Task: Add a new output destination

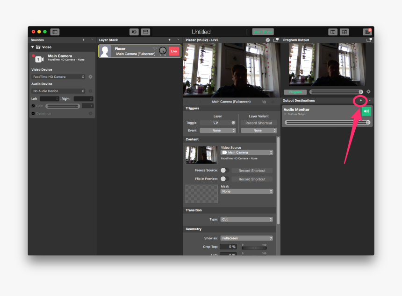Action: tap(361, 101)
